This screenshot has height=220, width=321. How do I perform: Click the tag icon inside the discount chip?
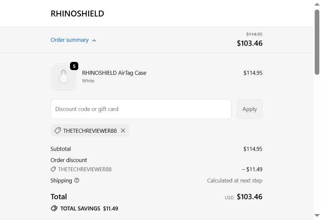point(57,130)
